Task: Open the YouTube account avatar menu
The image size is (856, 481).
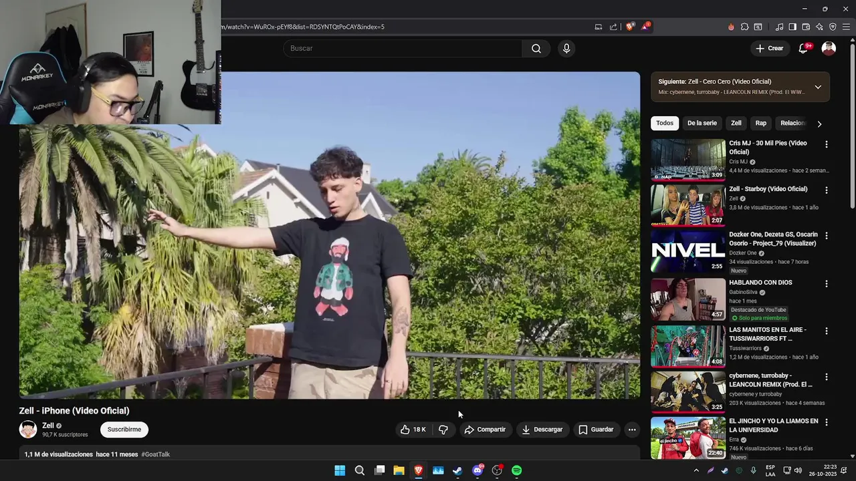Action: click(829, 48)
